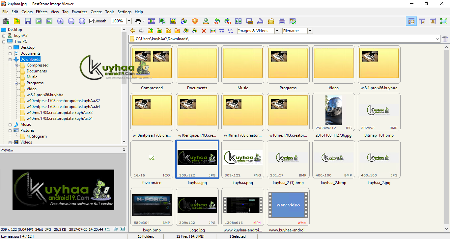Viewport: 450px width, 239px height.
Task: Rotate the image right 90 degrees
Action: coord(228,21)
